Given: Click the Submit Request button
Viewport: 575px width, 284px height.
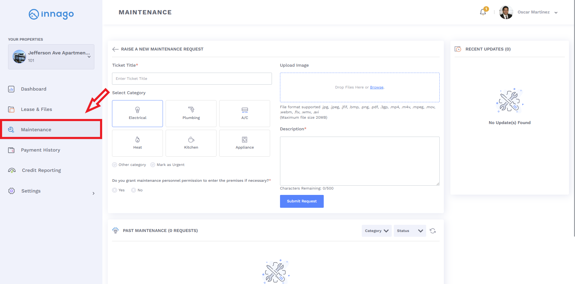Looking at the screenshot, I should (x=302, y=201).
